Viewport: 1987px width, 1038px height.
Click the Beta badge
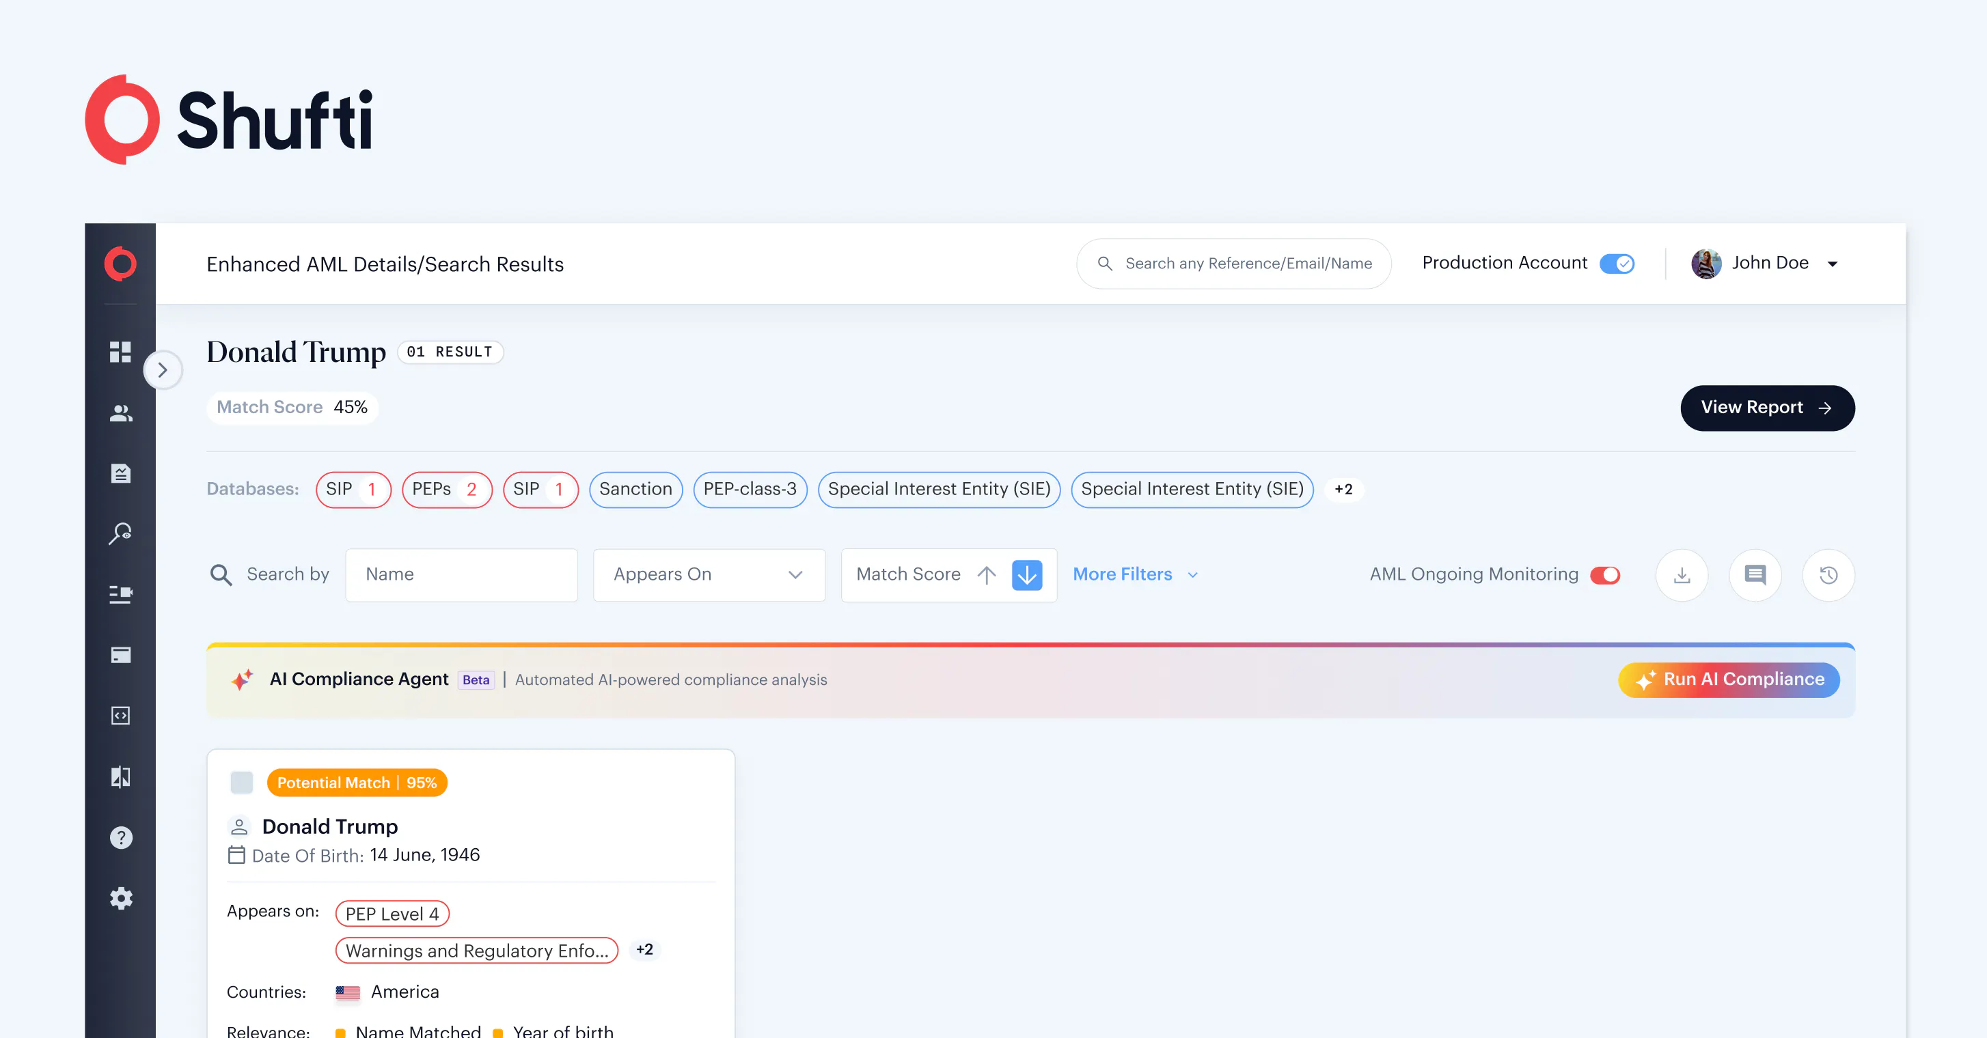[x=476, y=680]
